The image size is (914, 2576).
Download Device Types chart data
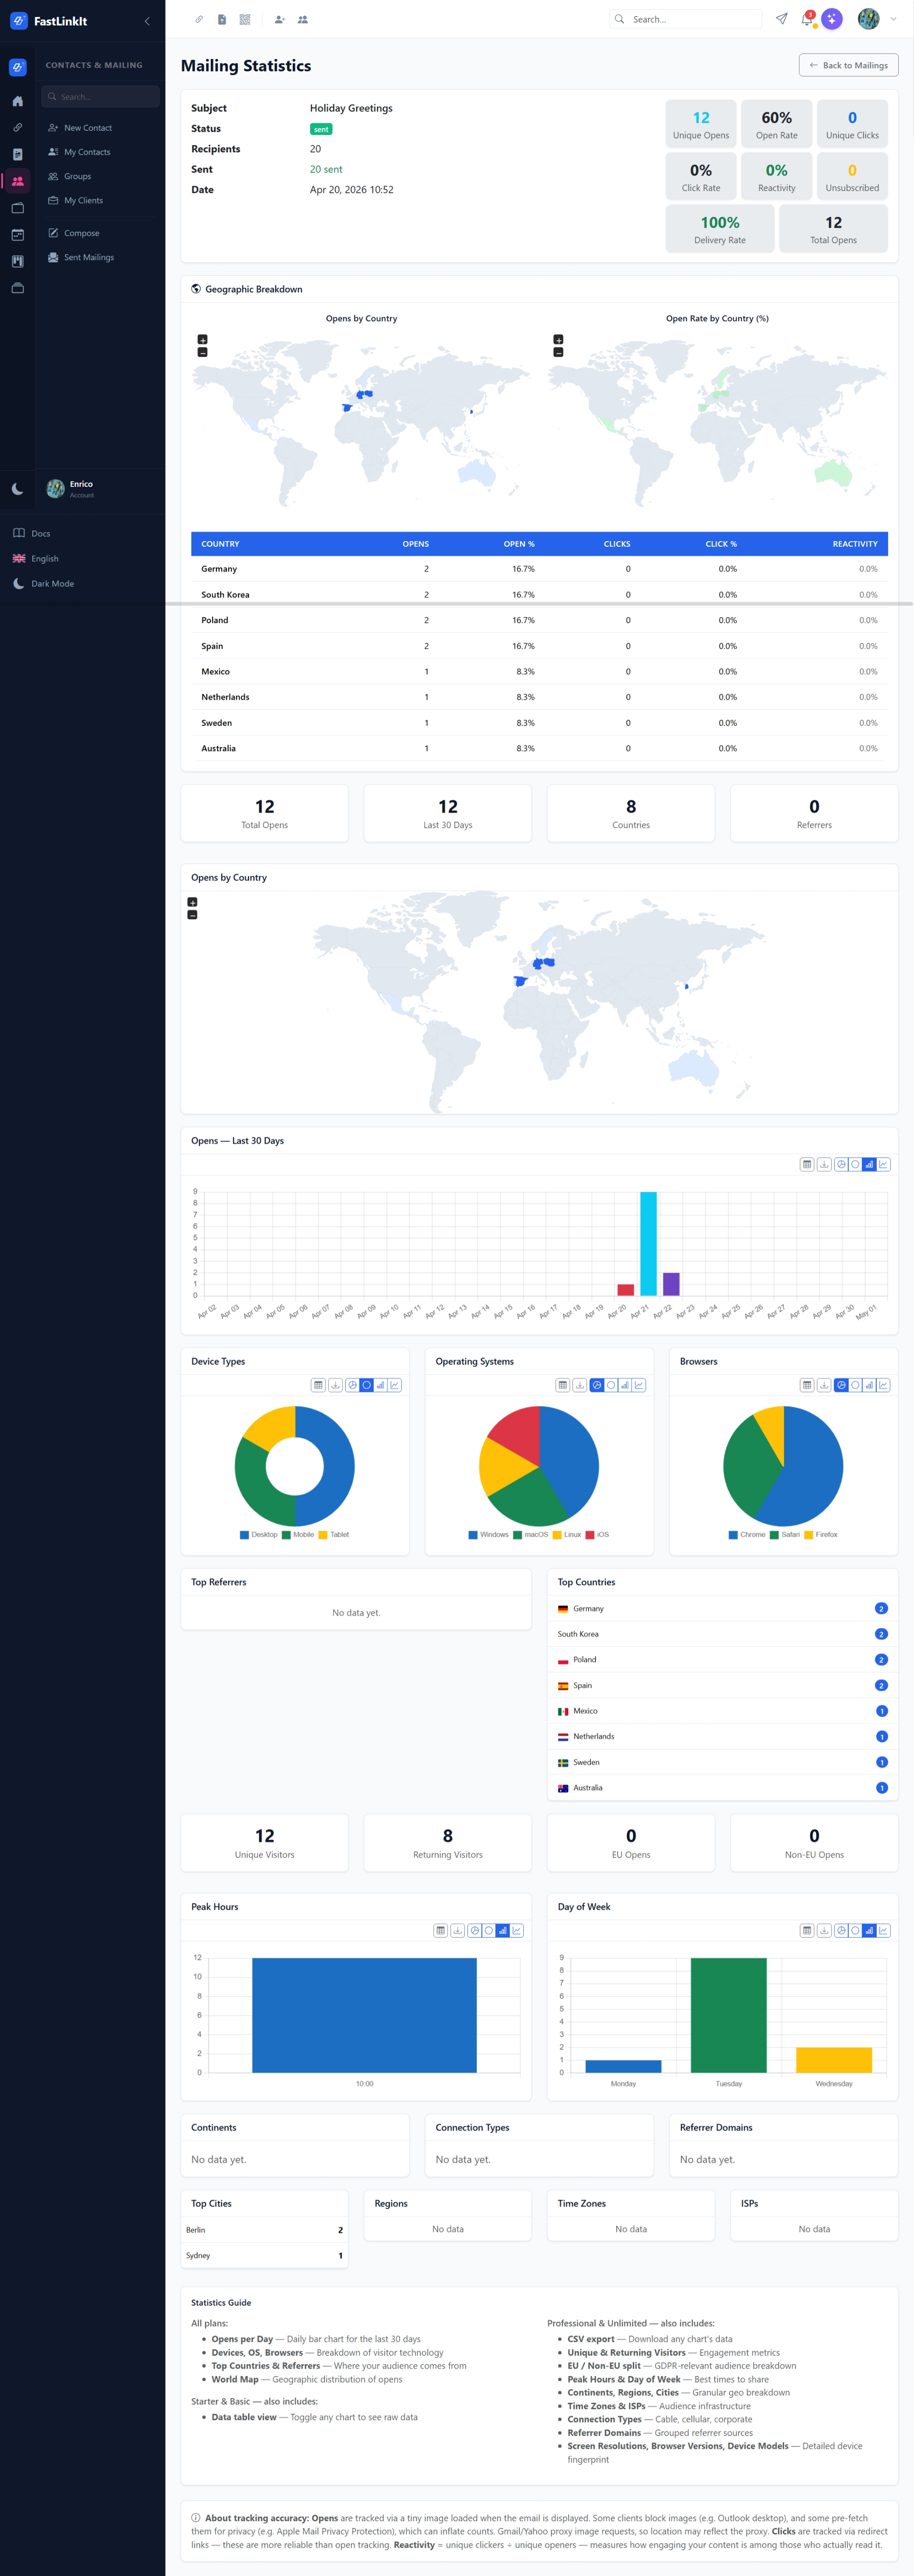[x=336, y=1385]
